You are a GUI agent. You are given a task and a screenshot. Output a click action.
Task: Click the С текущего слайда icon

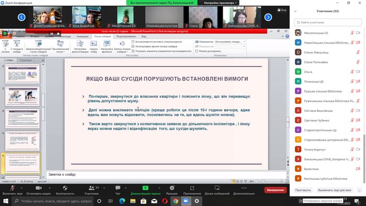(17, 44)
